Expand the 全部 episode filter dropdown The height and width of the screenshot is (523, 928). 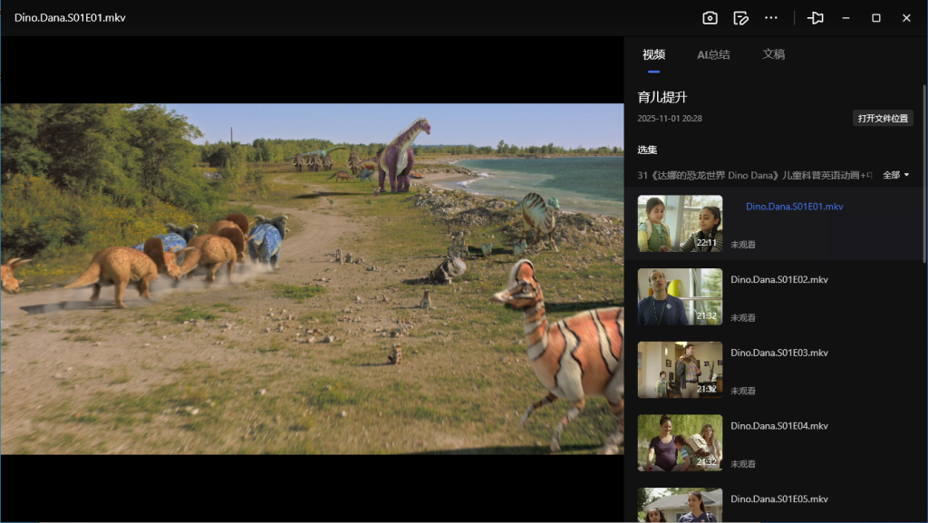(895, 175)
